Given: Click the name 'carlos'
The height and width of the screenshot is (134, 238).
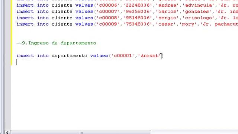Looking at the screenshot, I should tap(167, 12).
